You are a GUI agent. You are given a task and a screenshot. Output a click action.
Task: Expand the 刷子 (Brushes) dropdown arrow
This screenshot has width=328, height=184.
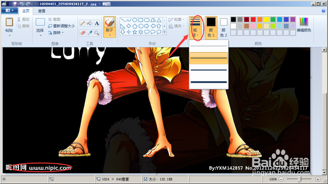coord(110,35)
